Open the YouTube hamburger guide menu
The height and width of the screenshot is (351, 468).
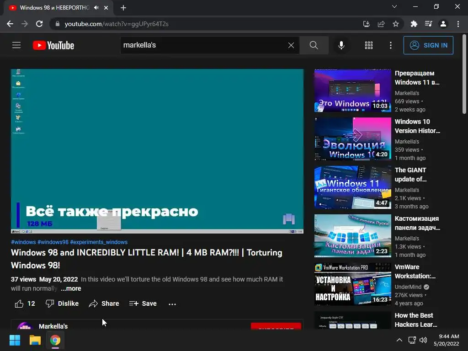tap(16, 45)
